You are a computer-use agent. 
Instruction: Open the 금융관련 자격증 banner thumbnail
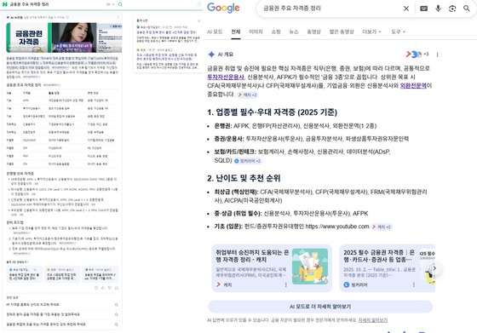click(29, 37)
